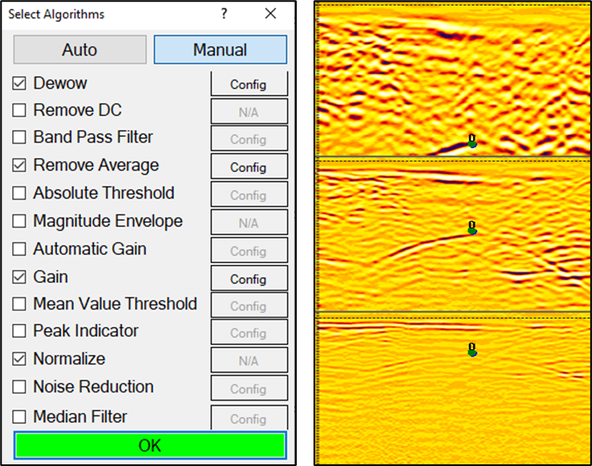Open Config for Gain algorithm
This screenshot has width=592, height=466.
(248, 279)
